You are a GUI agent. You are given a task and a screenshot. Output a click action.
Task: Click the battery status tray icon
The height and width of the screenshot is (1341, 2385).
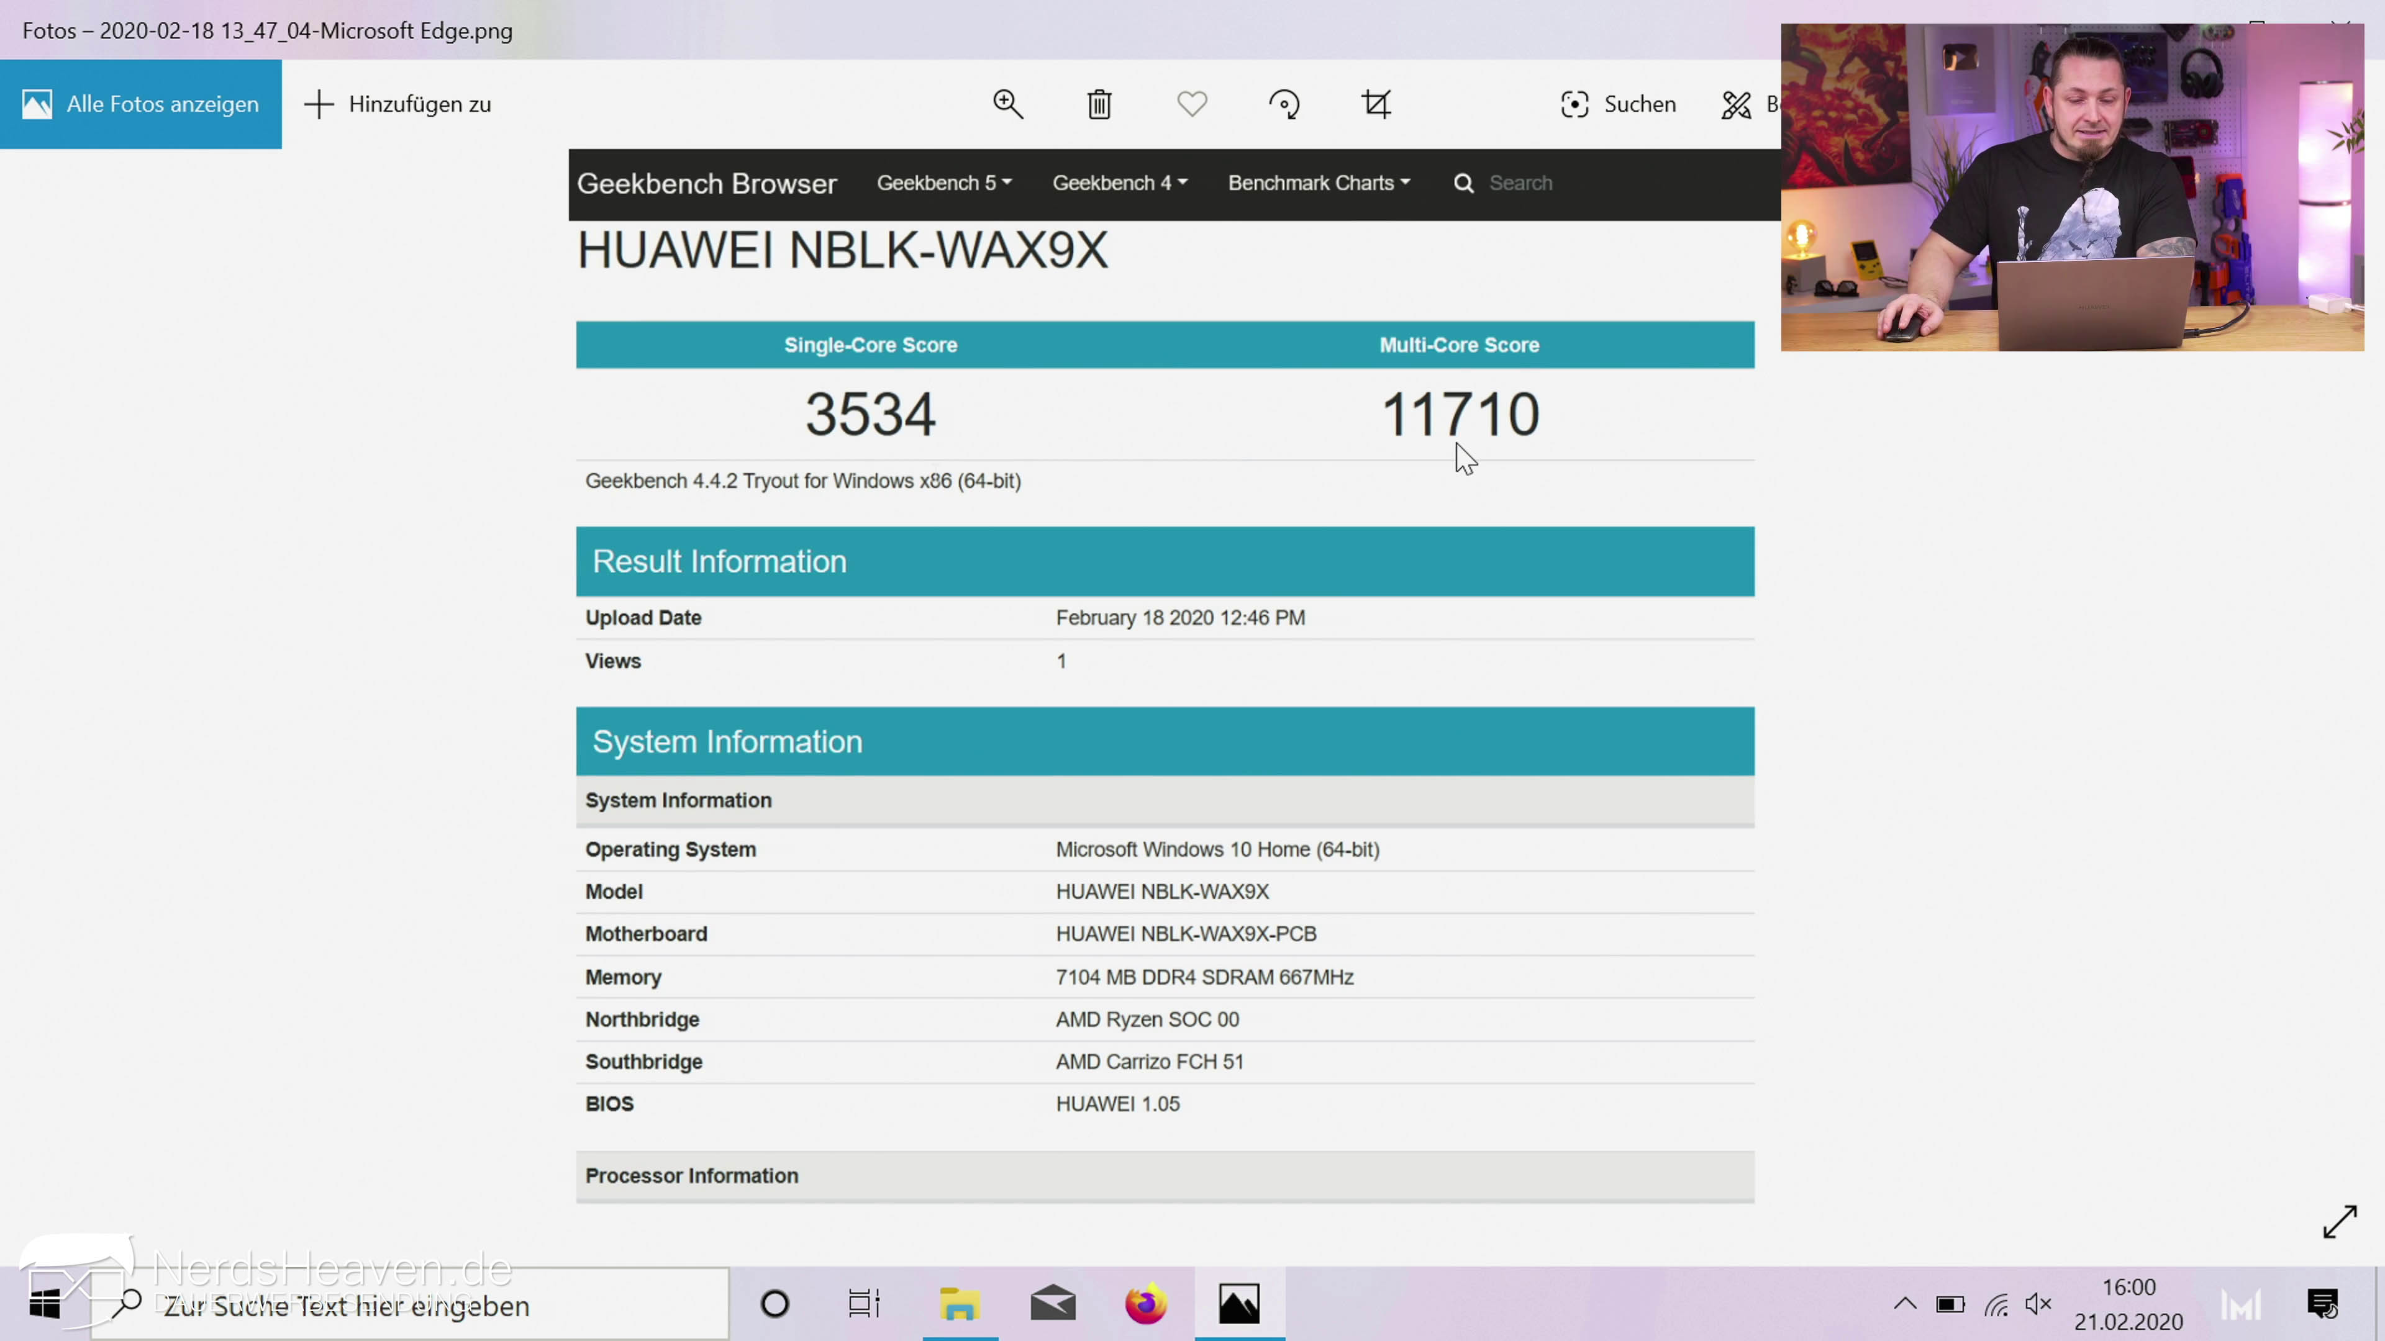[1950, 1305]
